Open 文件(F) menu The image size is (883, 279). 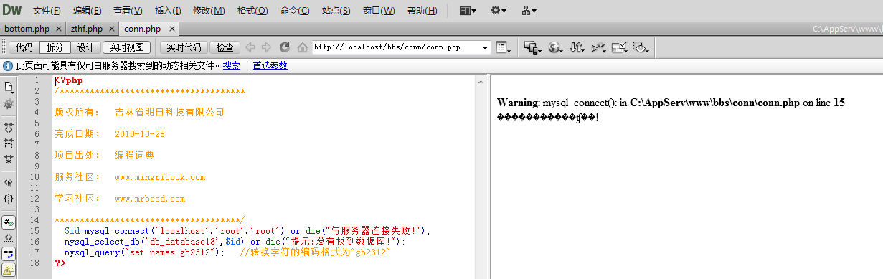tap(47, 11)
